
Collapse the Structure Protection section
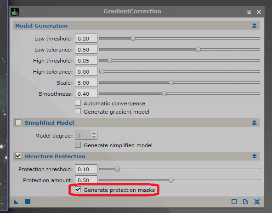[254, 156]
